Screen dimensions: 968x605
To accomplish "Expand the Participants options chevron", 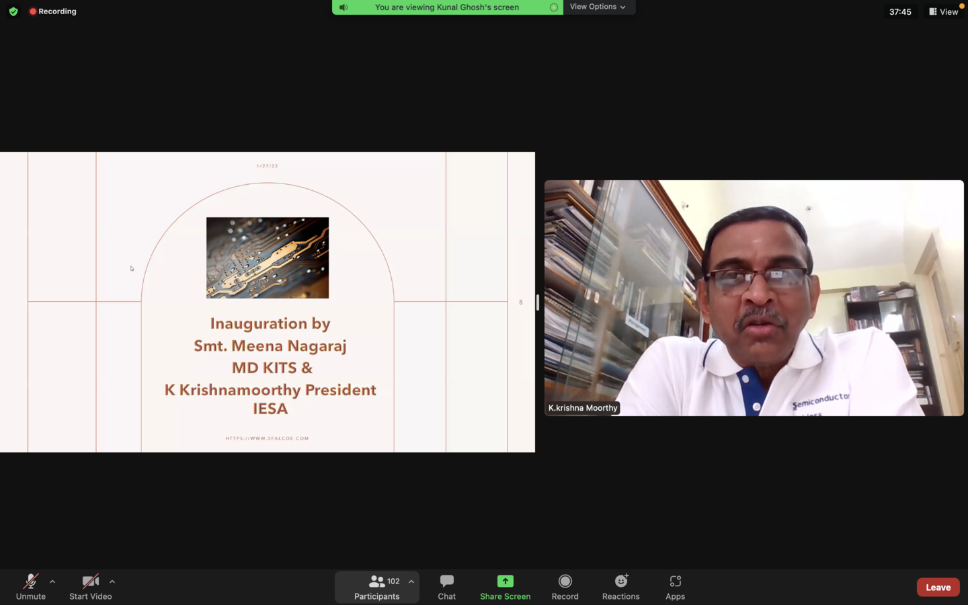I will pos(411,581).
